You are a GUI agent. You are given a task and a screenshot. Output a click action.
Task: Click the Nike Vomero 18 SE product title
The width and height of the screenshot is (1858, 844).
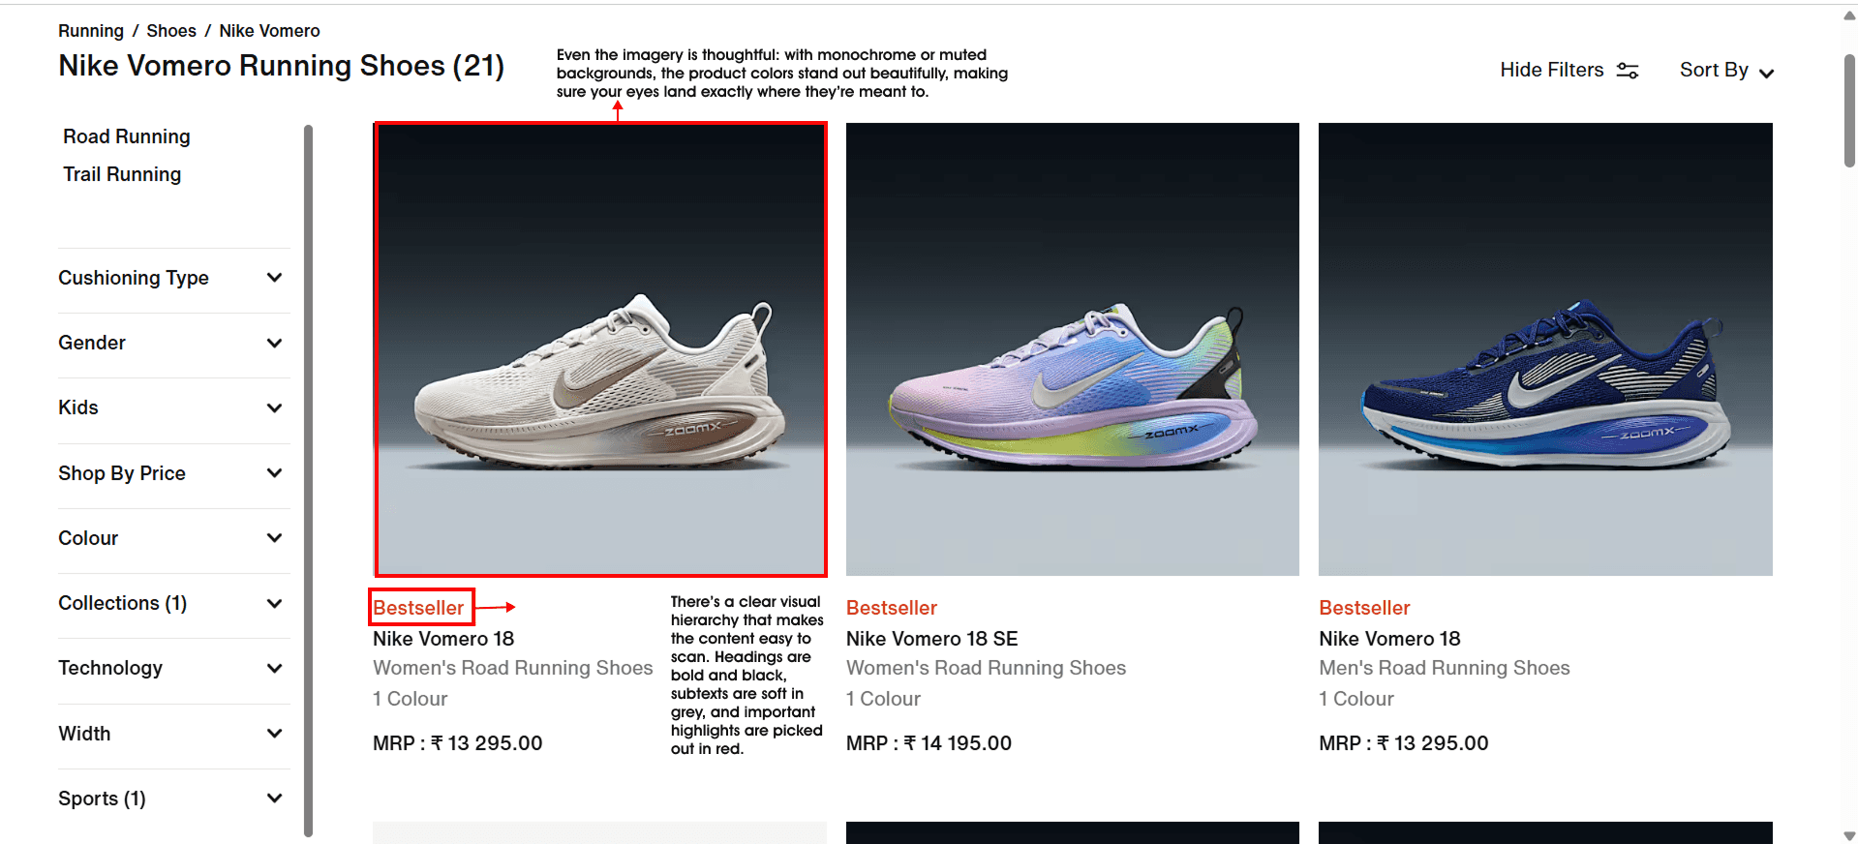pyautogui.click(x=932, y=639)
